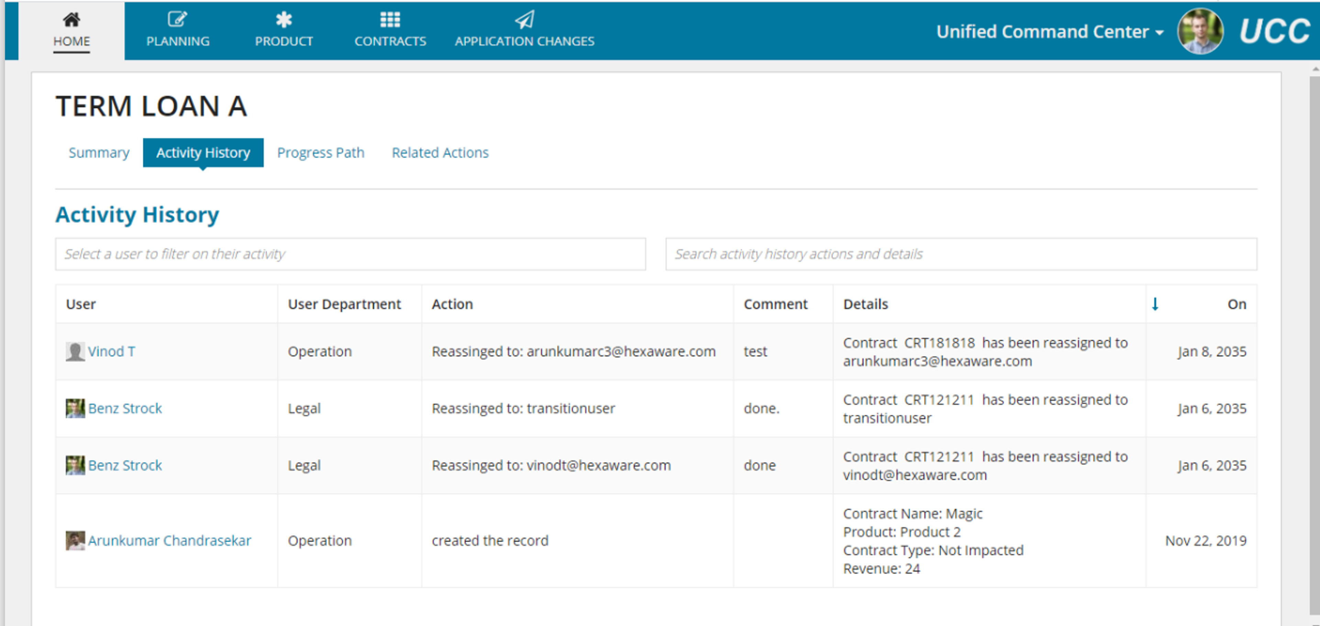Click Arunkumar Chandrasekar's avatar
Viewport: 1320px width, 626px height.
pos(75,540)
